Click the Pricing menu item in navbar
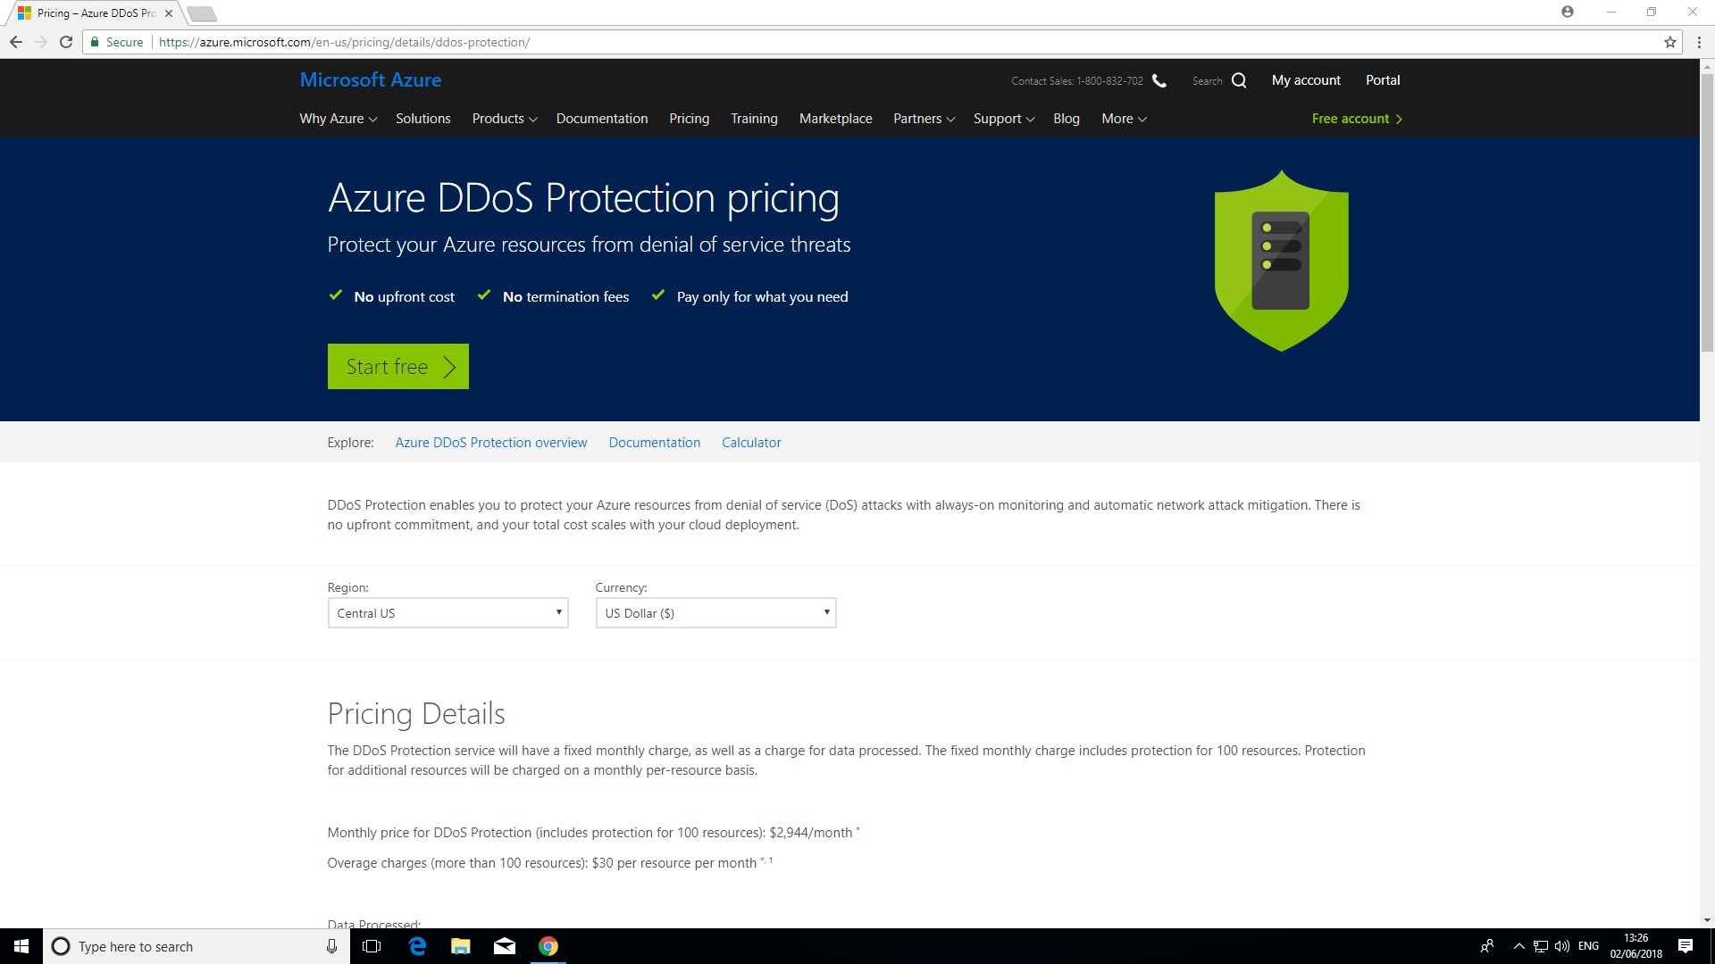This screenshot has width=1715, height=964. (x=689, y=118)
